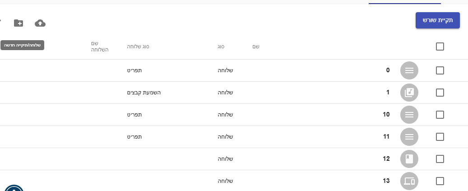Click the new folder icon
The image size is (468, 191).
(19, 23)
